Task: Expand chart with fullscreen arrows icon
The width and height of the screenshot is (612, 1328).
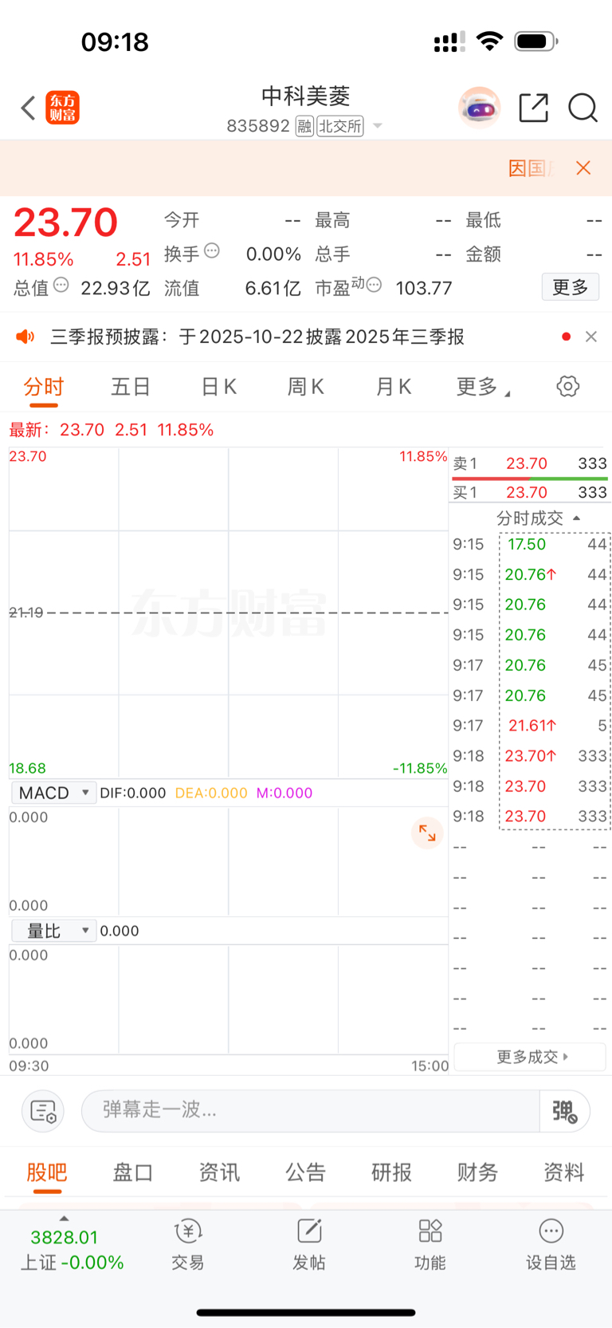Action: pos(427,833)
